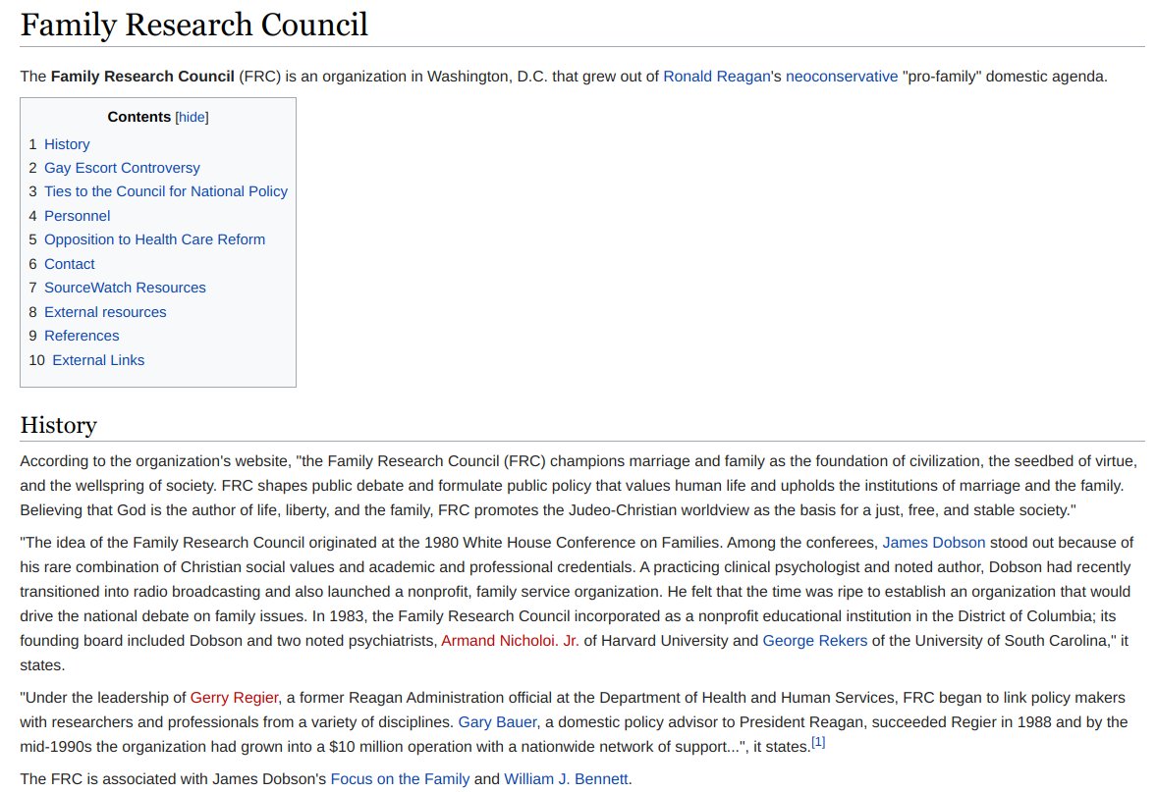The width and height of the screenshot is (1157, 792).
Task: Go to Ties to the Council for National Policy
Action: point(166,191)
